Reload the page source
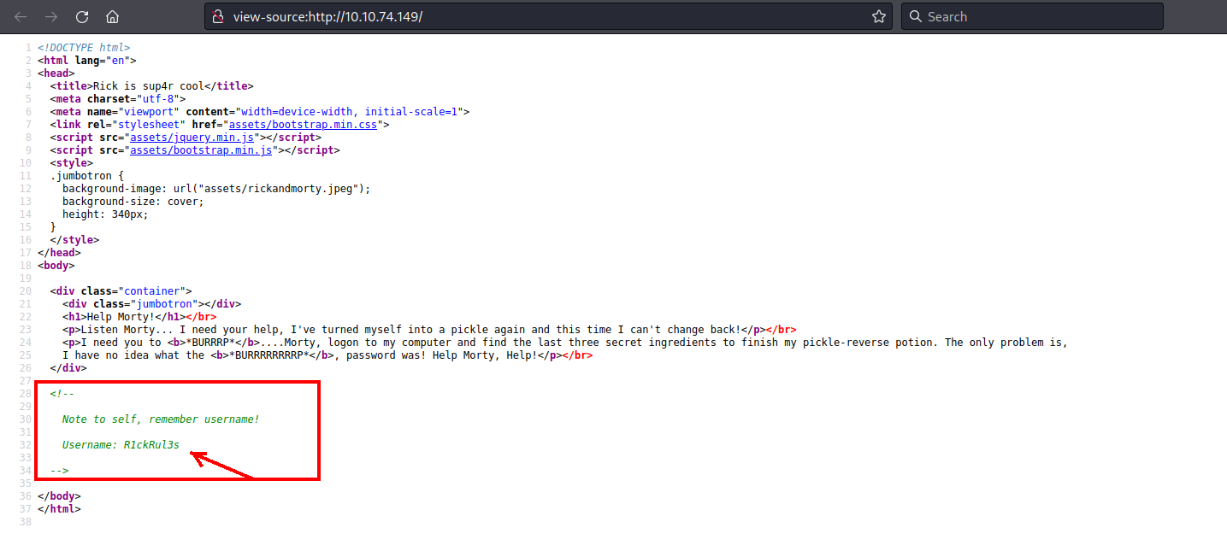 click(82, 16)
